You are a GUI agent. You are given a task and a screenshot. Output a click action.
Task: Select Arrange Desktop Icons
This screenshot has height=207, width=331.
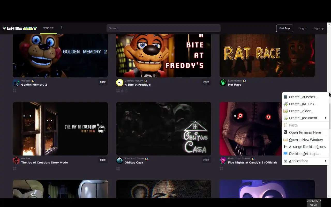tap(305, 147)
